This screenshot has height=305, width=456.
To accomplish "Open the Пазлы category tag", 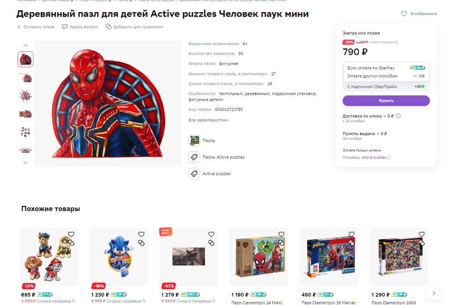I will tap(195, 141).
